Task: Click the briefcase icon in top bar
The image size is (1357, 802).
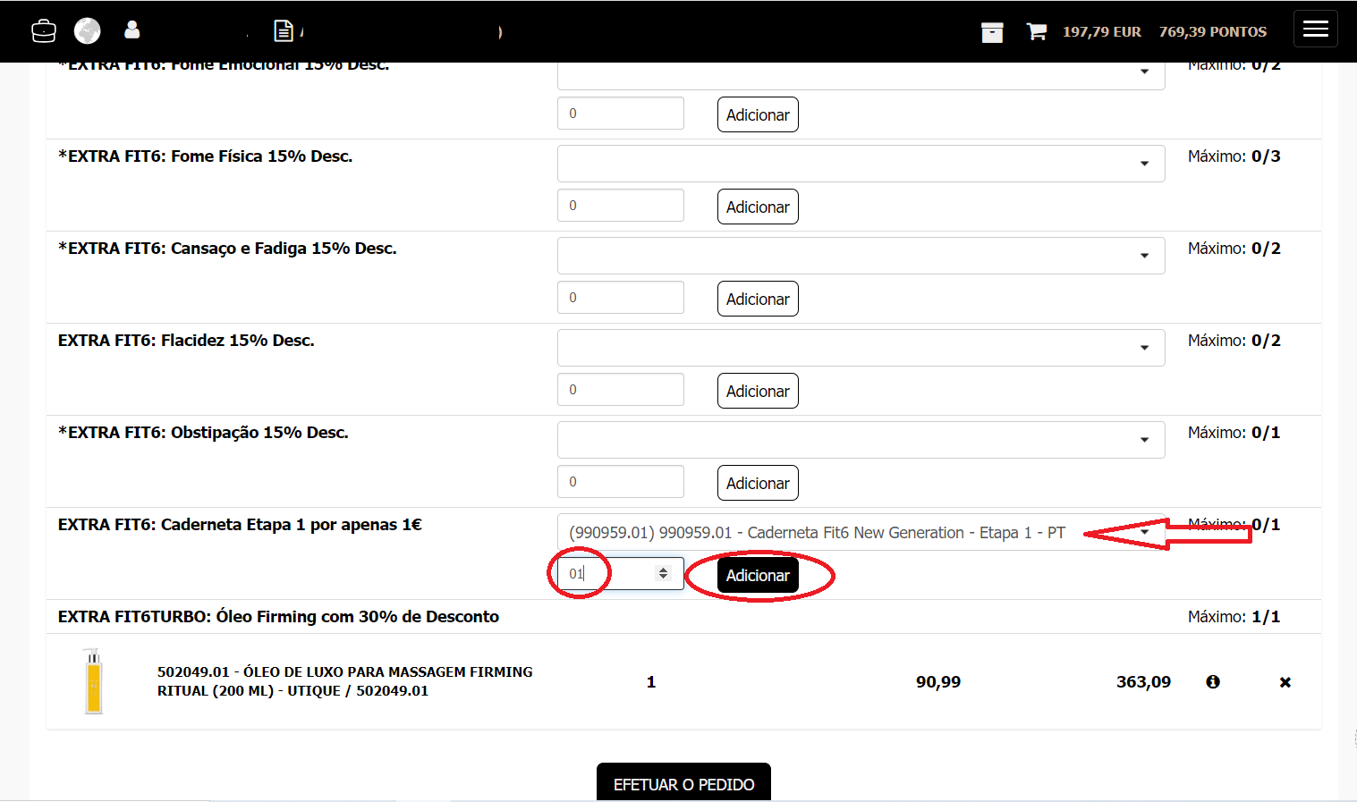Action: pos(43,31)
